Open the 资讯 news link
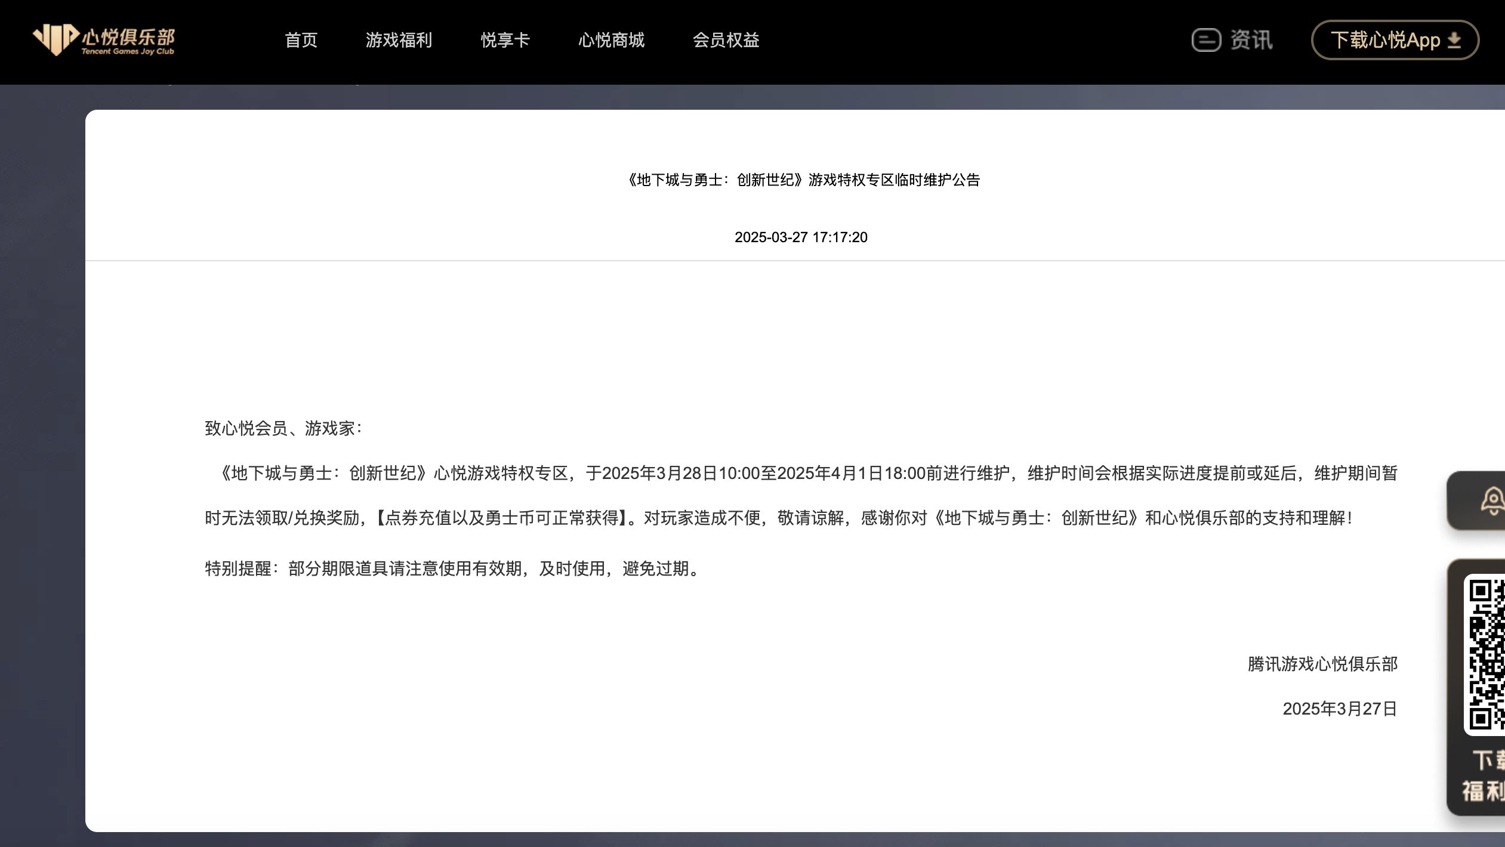Image resolution: width=1505 pixels, height=847 pixels. click(x=1251, y=40)
